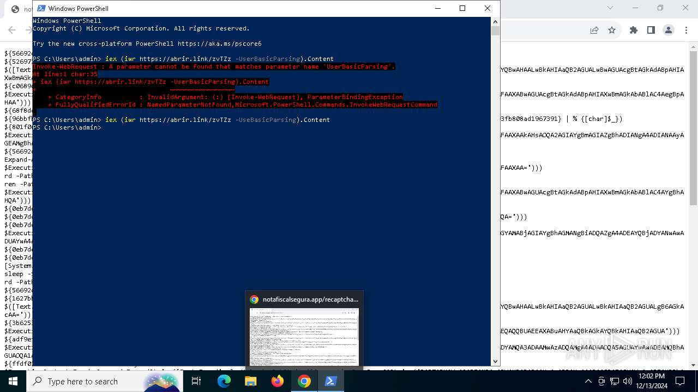This screenshot has height=392, width=698.
Task: Click 'At line:1 char:35' error text
Action: [65, 74]
